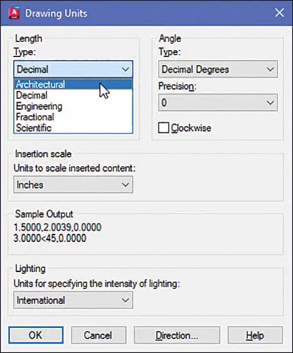This screenshot has width=293, height=353.
Task: Open the angle Precision dropdown
Action: pyautogui.click(x=218, y=103)
